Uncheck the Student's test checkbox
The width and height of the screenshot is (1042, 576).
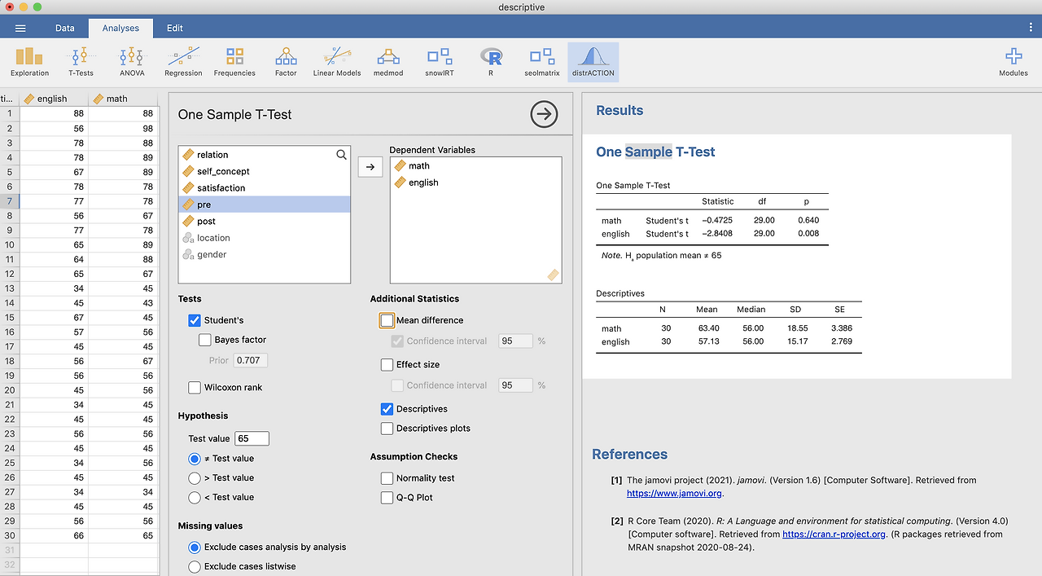click(x=195, y=320)
